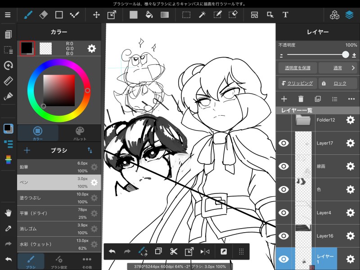
Task: Select the transparent color swatch
Action: (46, 49)
